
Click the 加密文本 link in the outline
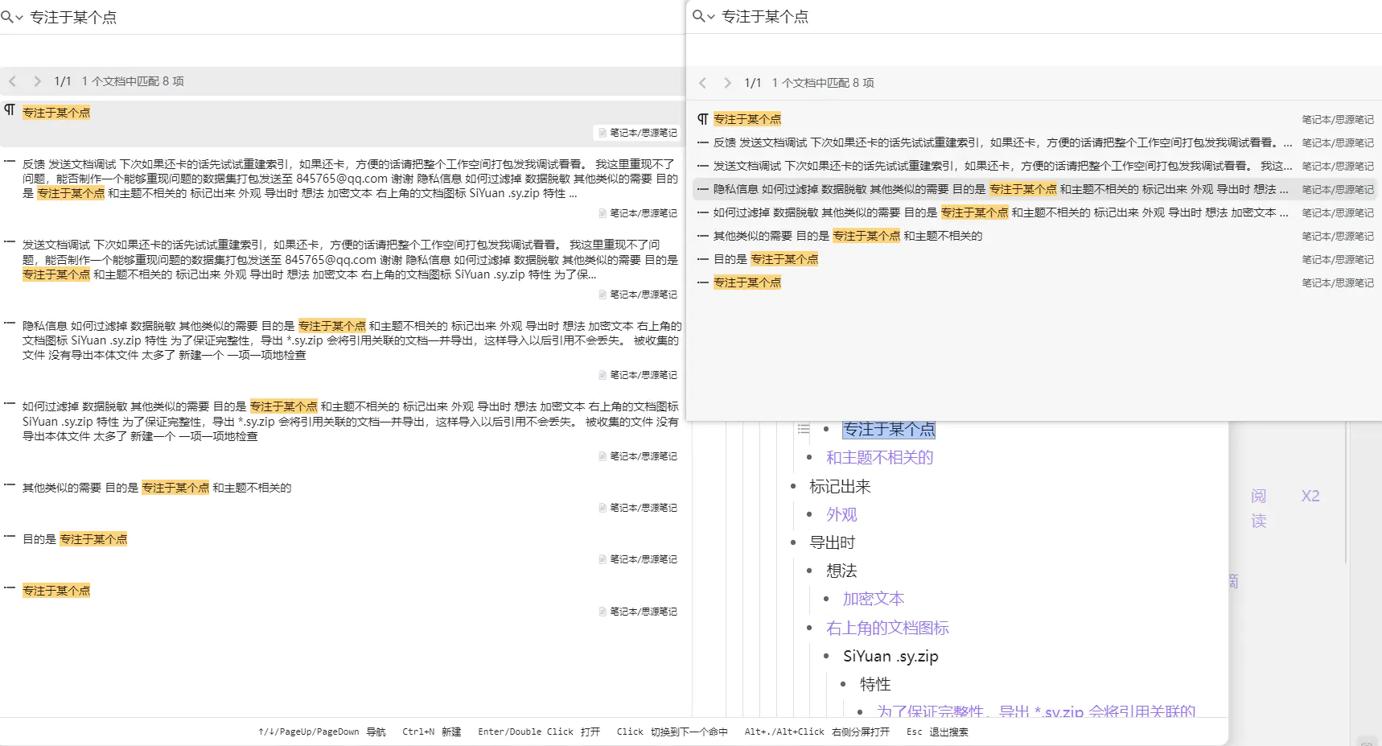(x=874, y=599)
